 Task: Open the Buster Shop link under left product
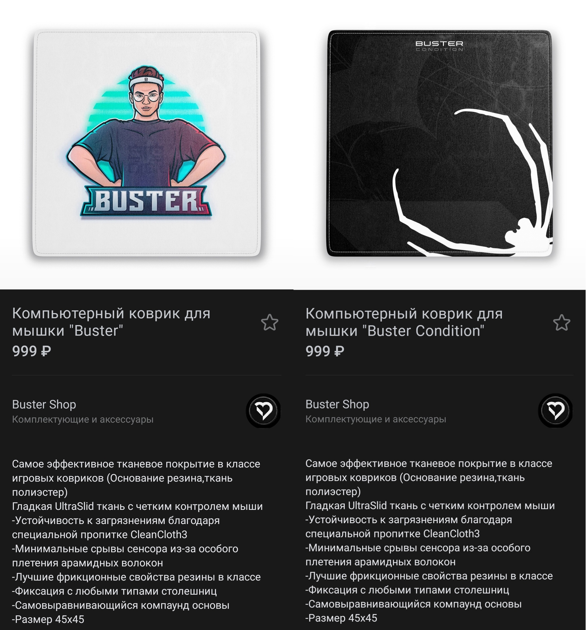point(44,404)
